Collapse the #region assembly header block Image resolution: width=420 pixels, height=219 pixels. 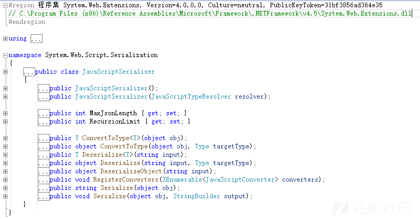[5, 5]
